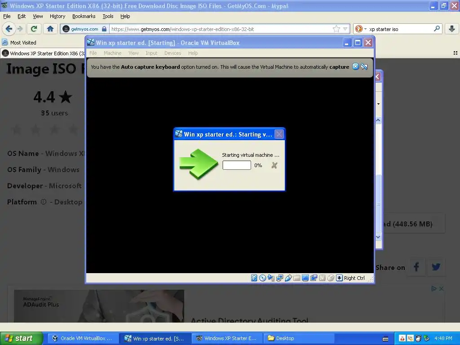The height and width of the screenshot is (345, 460).
Task: Open the audio indicator in VM status bar
Action: pos(271,278)
